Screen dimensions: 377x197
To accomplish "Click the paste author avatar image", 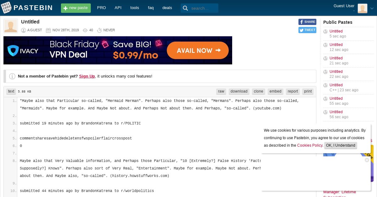I will [x=11, y=26].
